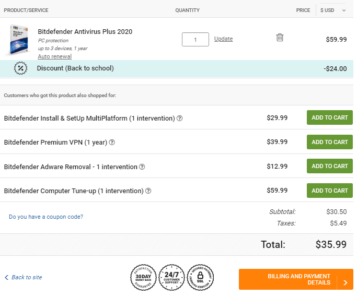Click the $35.99 total amount
Screen dimensions: 357x296
point(331,245)
